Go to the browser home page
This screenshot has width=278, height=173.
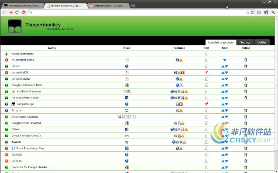tap(24, 12)
